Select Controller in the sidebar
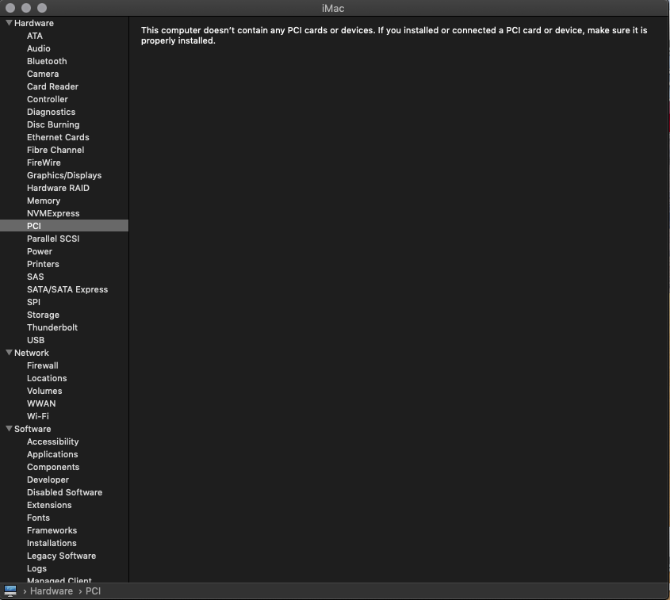 48,99
